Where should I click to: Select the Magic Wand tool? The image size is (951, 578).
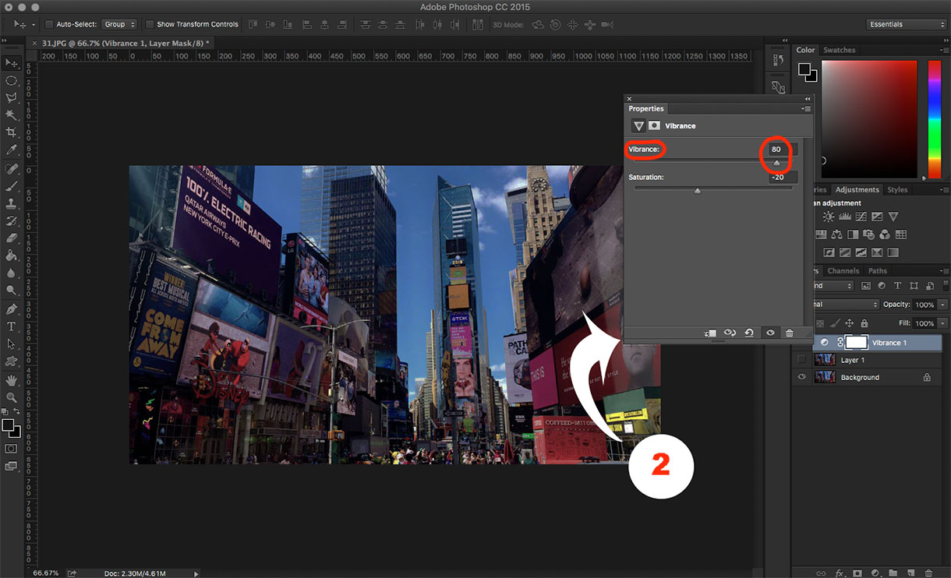[x=11, y=115]
